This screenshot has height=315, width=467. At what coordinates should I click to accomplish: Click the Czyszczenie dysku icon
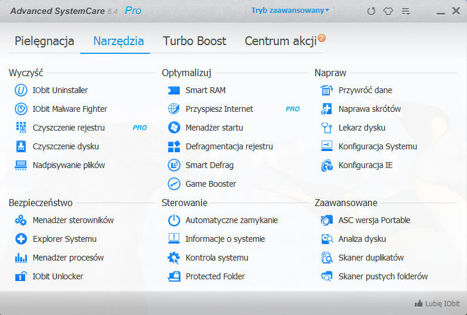pyautogui.click(x=21, y=146)
